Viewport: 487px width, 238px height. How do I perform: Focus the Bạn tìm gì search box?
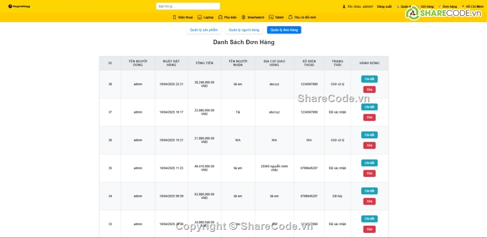pos(188,6)
